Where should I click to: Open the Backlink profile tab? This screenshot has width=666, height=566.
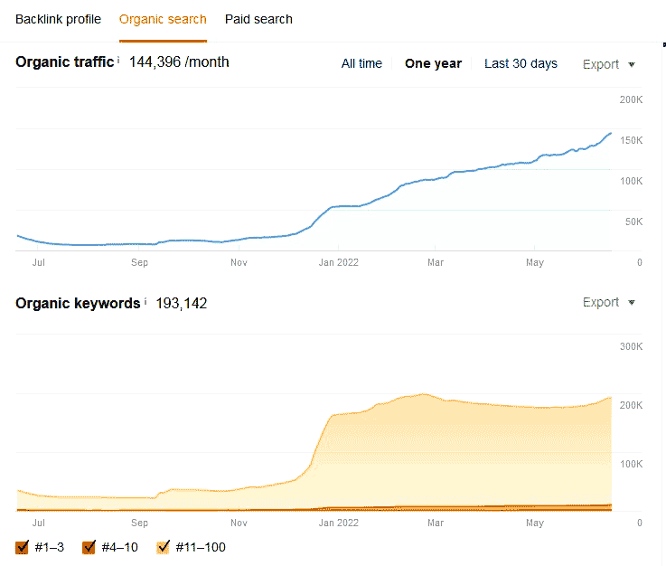pyautogui.click(x=58, y=19)
